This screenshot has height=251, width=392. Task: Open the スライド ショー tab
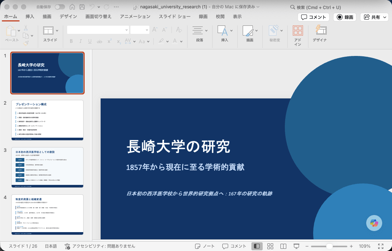[x=174, y=17]
